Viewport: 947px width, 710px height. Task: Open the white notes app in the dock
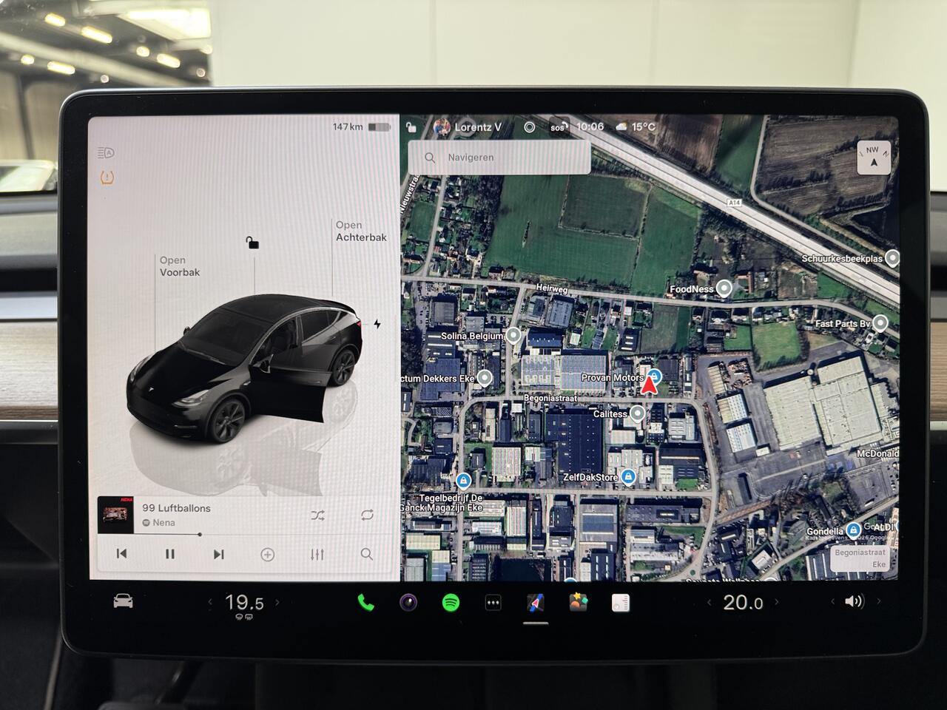[621, 603]
